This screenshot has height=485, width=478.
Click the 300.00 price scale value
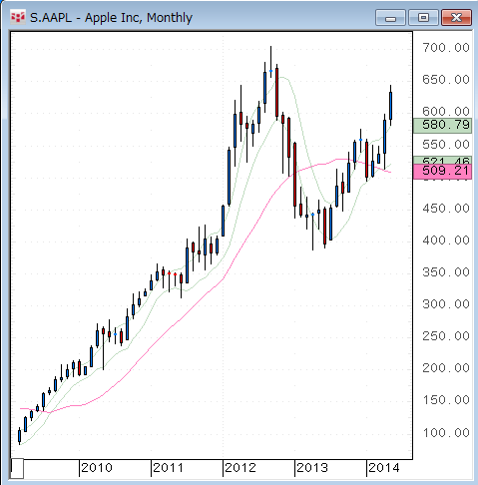[446, 304]
